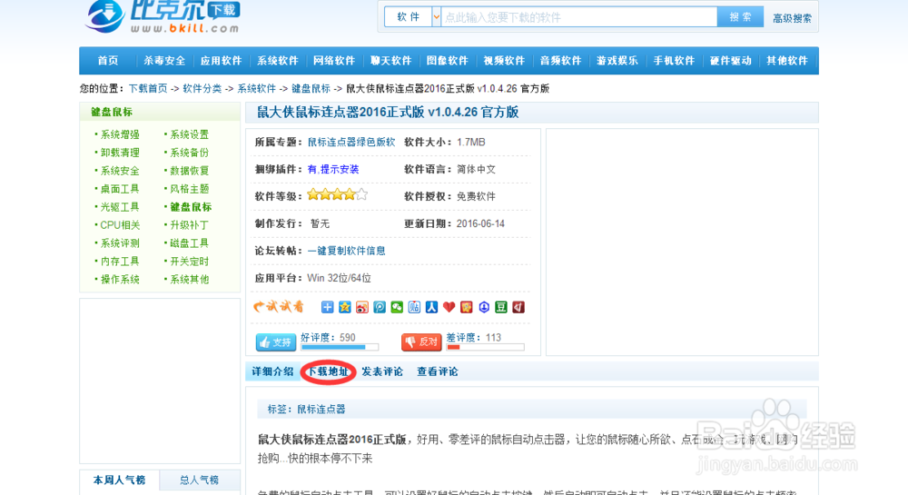Open 系统增强 sidebar category
This screenshot has height=495, width=908.
coord(120,134)
